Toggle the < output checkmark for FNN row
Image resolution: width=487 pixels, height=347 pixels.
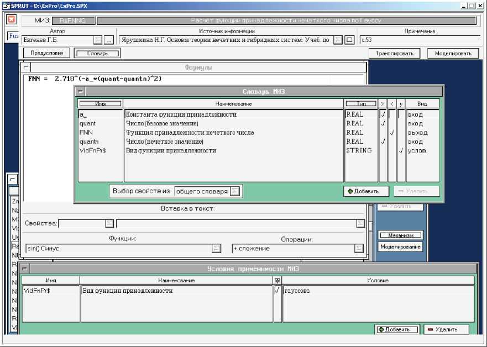pos(392,133)
